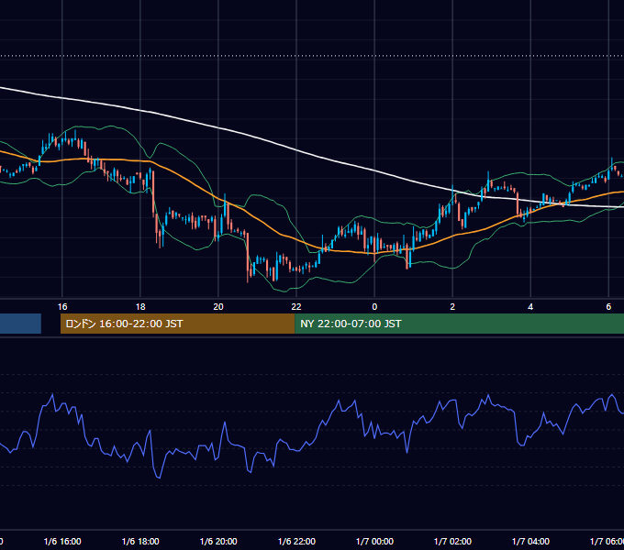Click hour label 6 under price chart
Viewport: 624px width, 550px height.
click(608, 307)
